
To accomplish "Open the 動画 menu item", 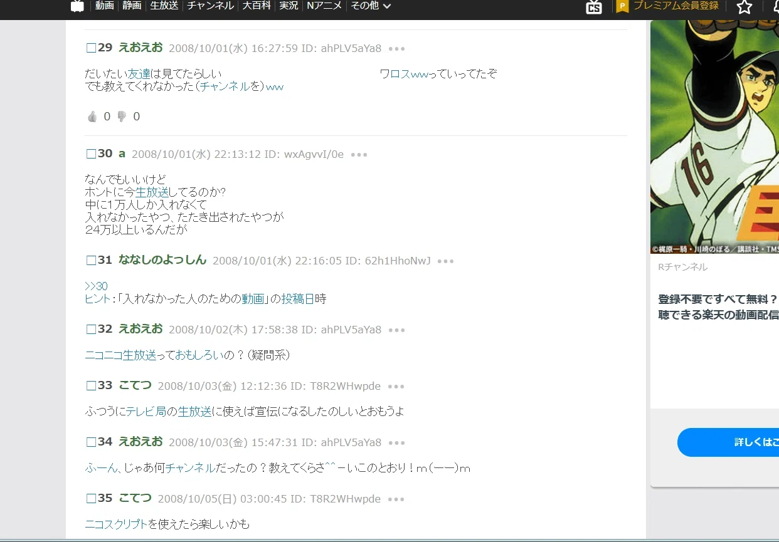I will point(104,6).
